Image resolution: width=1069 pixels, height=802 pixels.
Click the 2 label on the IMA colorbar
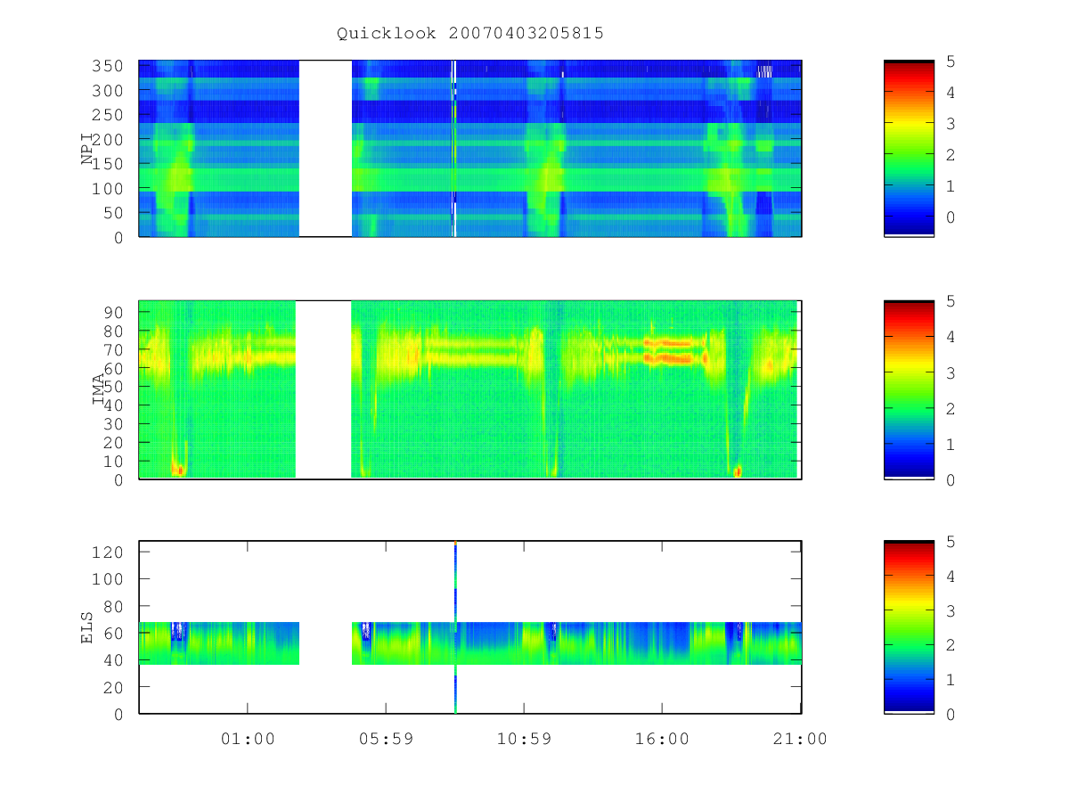(x=951, y=408)
